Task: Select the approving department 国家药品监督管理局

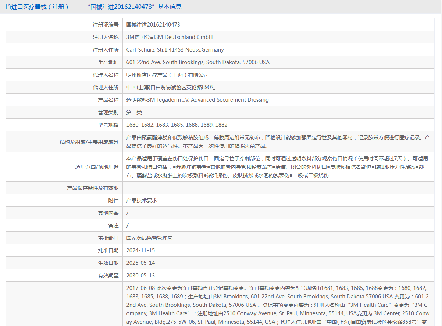Action: tap(149, 238)
